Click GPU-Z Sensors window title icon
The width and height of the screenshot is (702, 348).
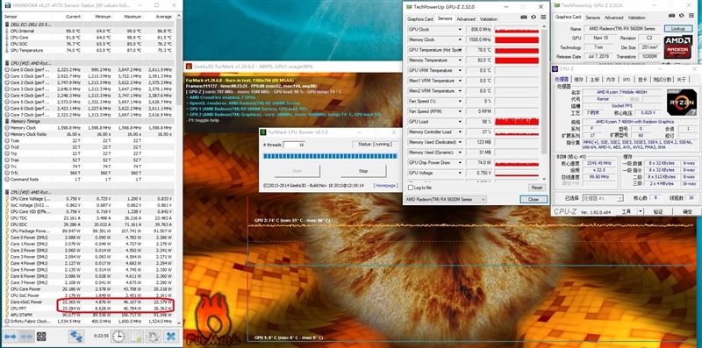(x=409, y=7)
